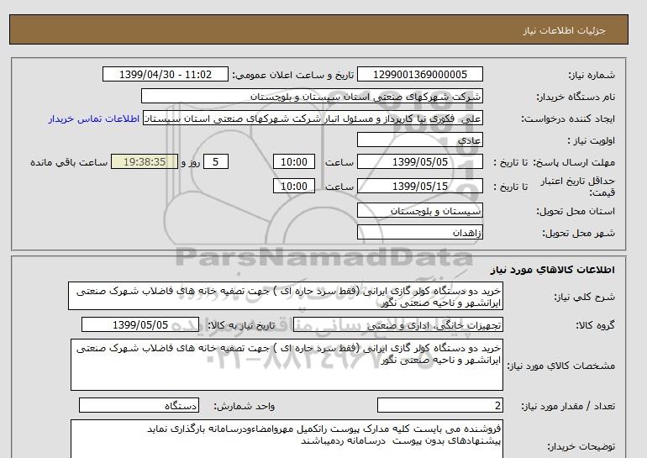Click the شماره نیاز field 1299001369000005
Image resolution: width=647 pixels, height=458 pixels.
click(x=419, y=74)
